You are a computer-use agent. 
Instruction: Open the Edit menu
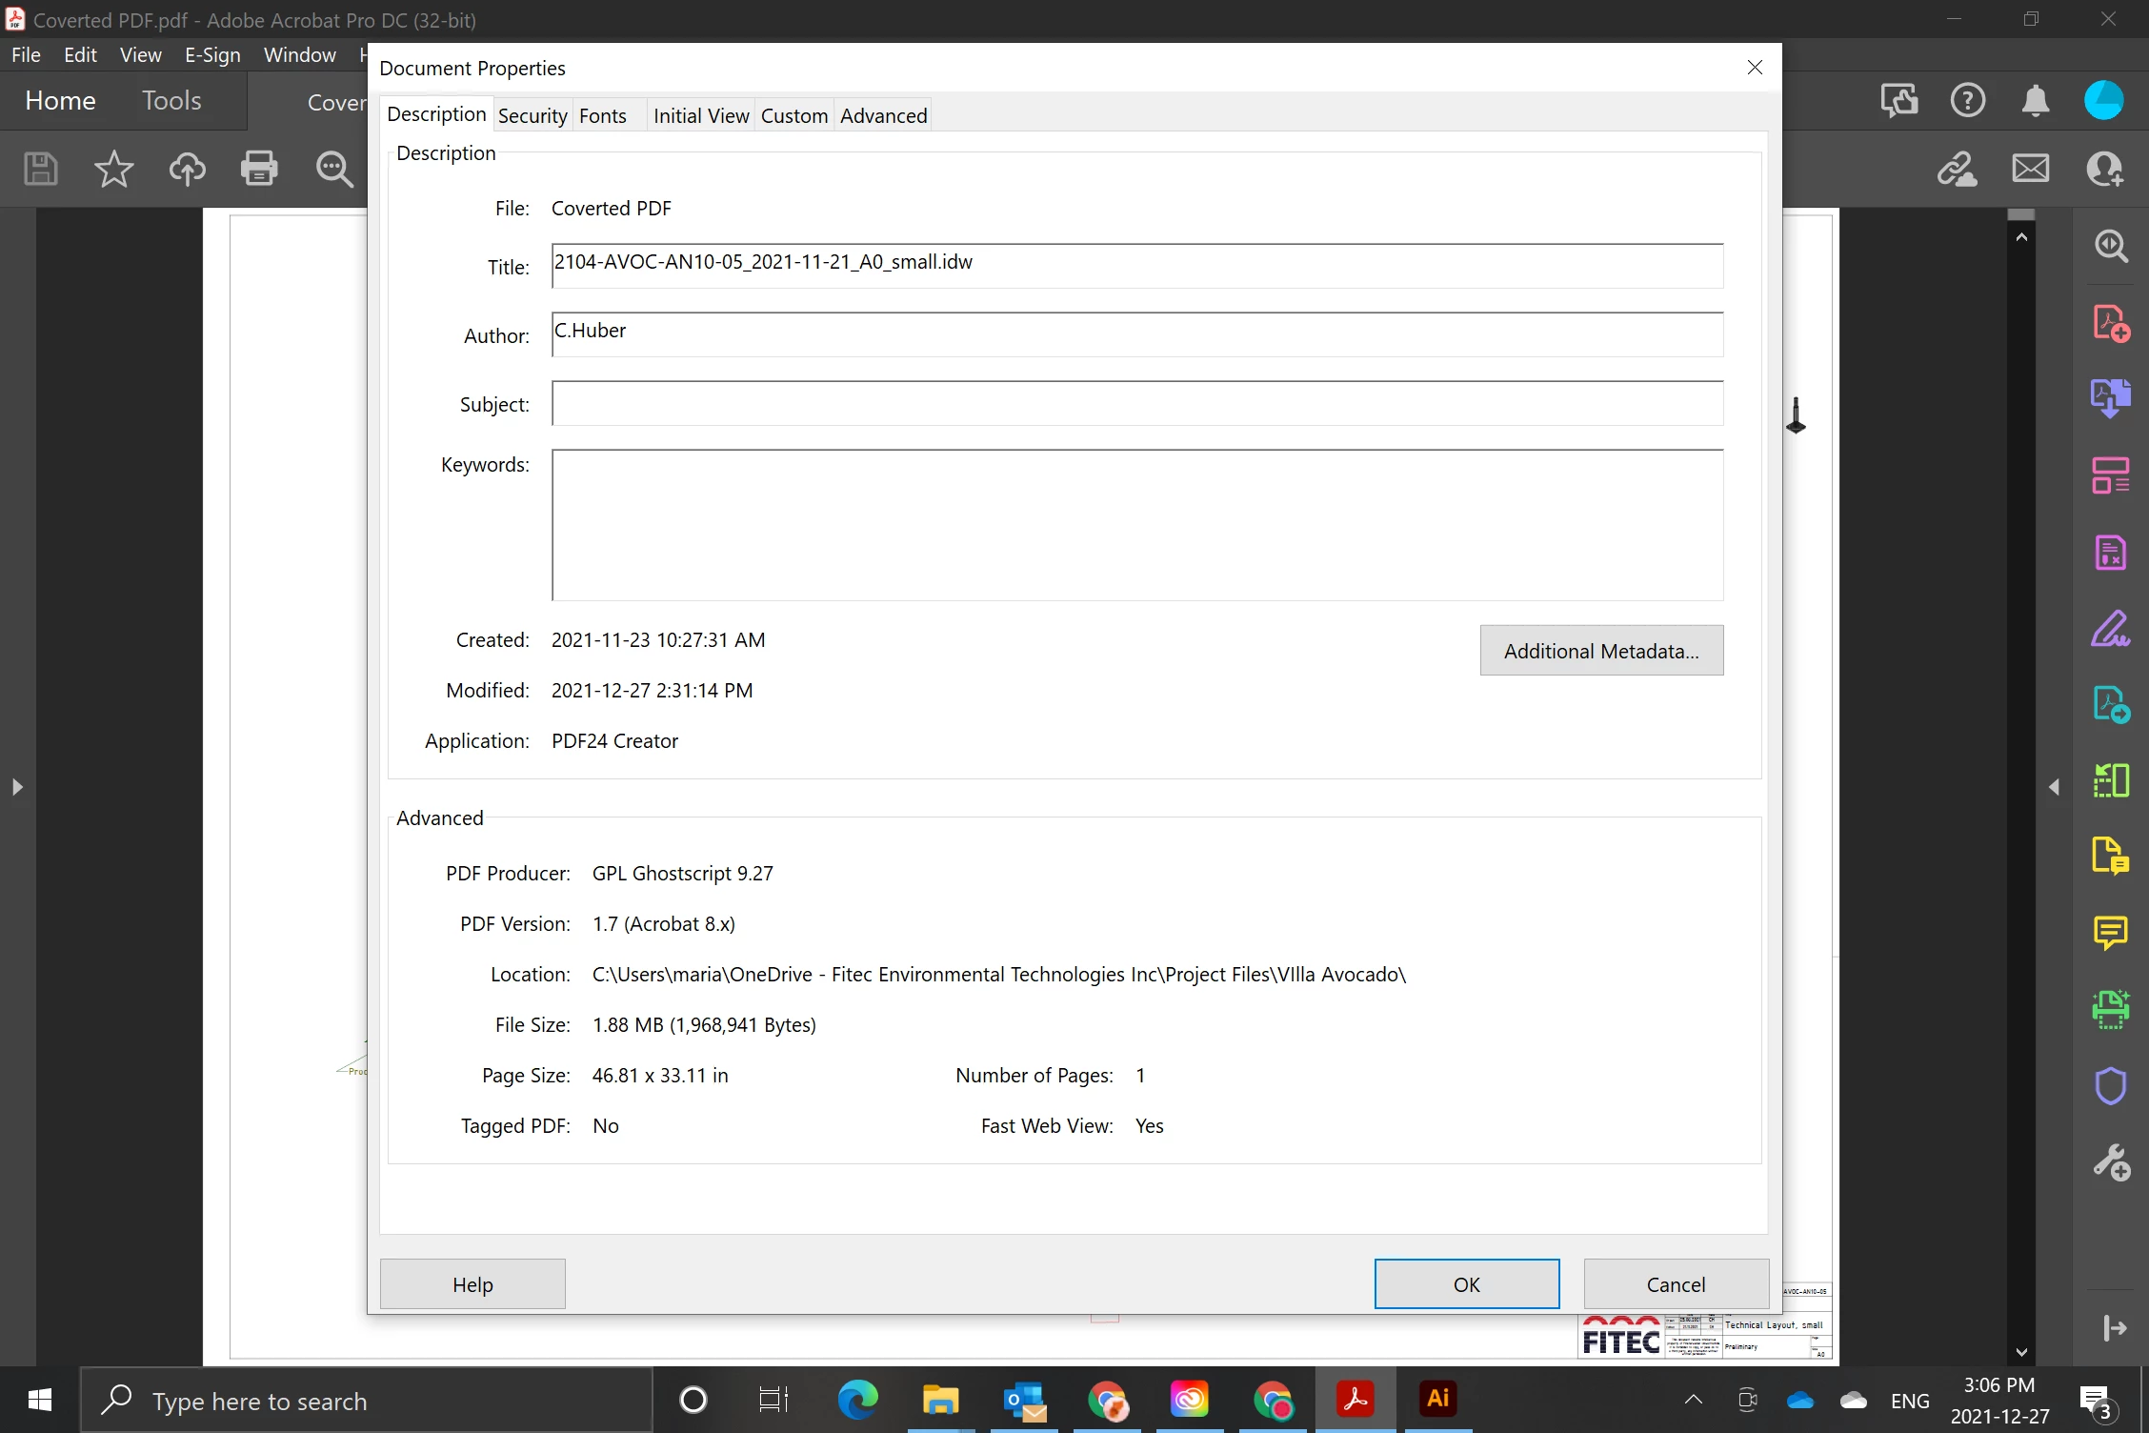(x=80, y=54)
